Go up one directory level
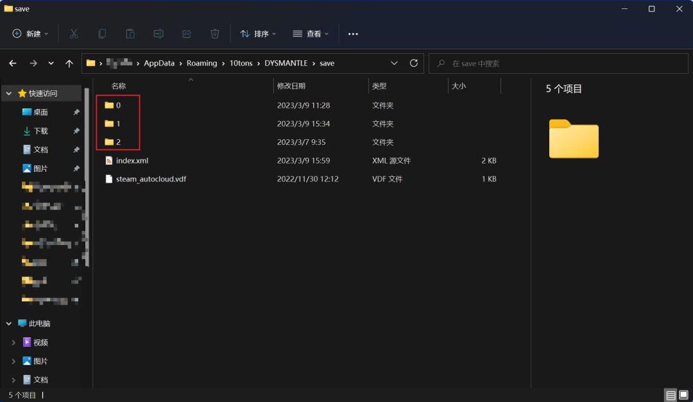693x402 pixels. (69, 63)
